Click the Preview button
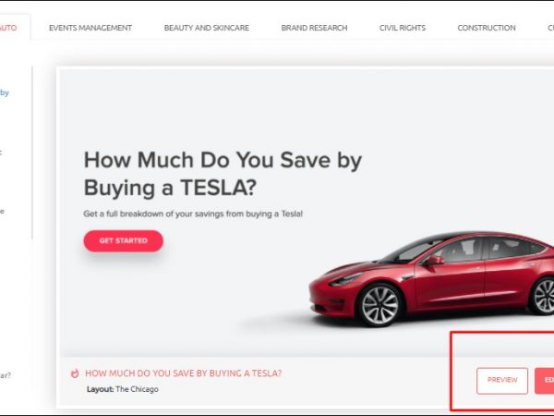 point(502,381)
